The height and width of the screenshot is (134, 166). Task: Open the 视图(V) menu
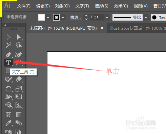[x=141, y=6]
